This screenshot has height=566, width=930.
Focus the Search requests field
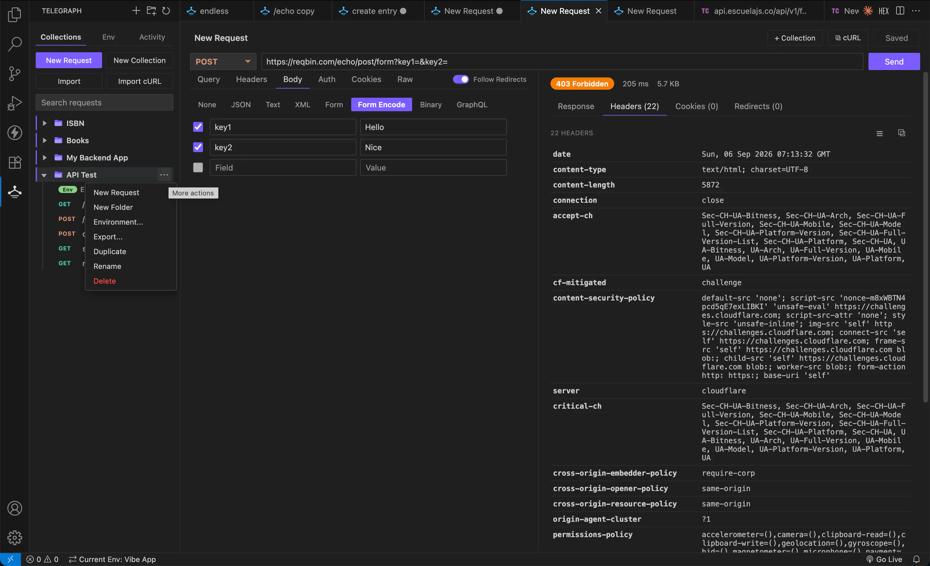pyautogui.click(x=104, y=103)
